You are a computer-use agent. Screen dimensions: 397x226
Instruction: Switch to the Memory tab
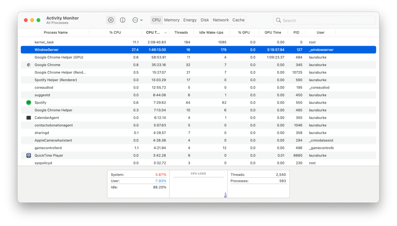click(x=172, y=20)
